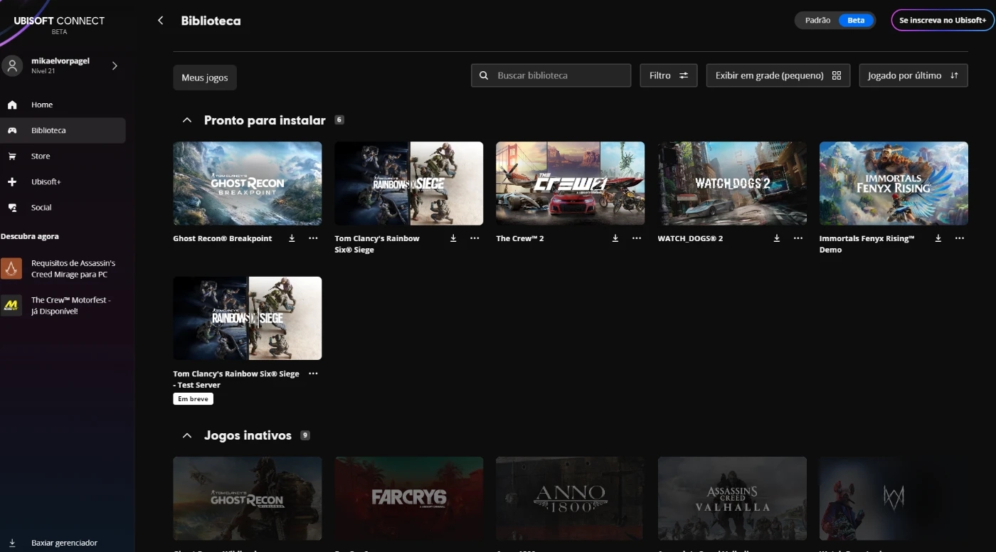Open Ghost Recon Wildlands inactive cover
This screenshot has width=996, height=552.
point(248,498)
